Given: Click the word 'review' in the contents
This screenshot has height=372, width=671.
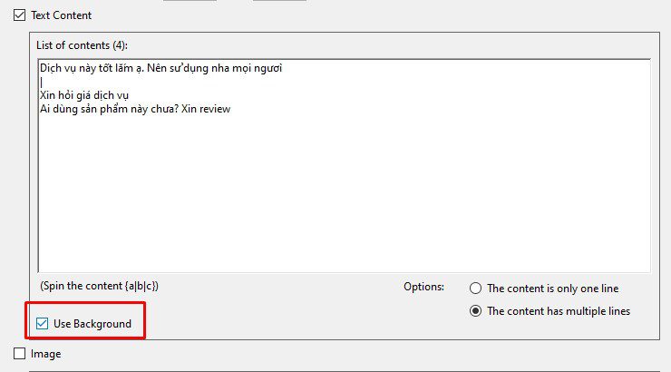Looking at the screenshot, I should pyautogui.click(x=215, y=109).
